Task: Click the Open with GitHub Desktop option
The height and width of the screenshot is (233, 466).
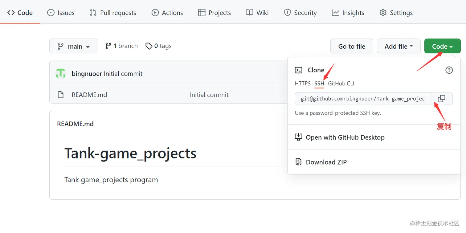Action: (x=345, y=137)
